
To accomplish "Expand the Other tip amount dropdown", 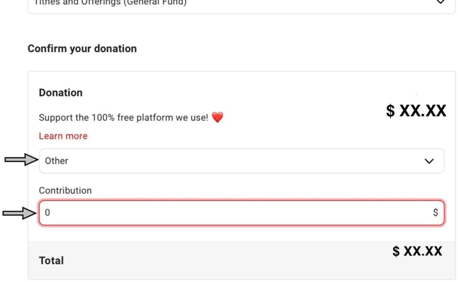I will (x=242, y=161).
